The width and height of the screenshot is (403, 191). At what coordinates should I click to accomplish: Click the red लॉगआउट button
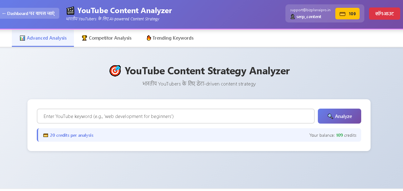click(x=385, y=14)
